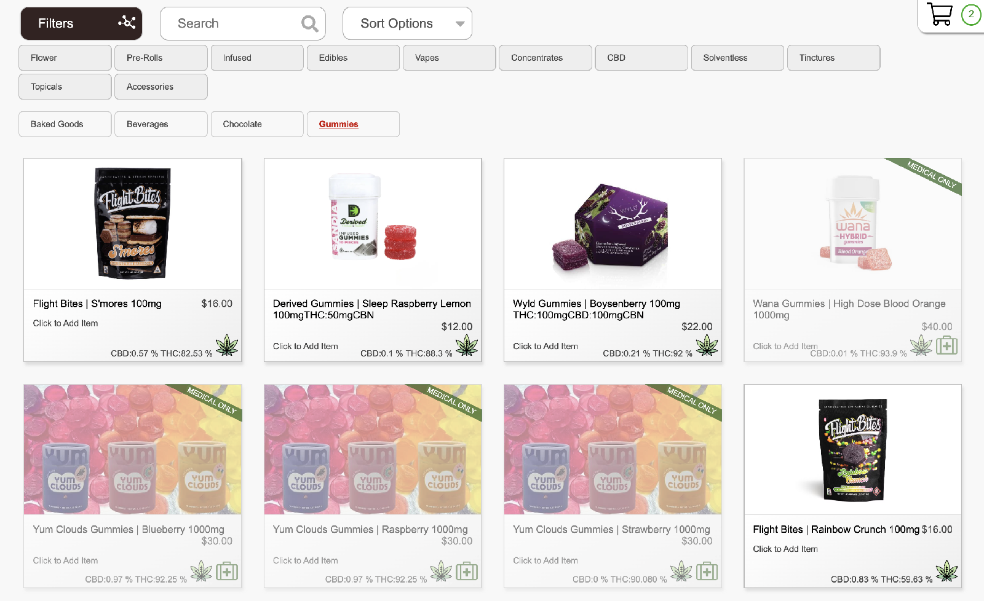Viewport: 984px width, 601px height.
Task: Choose the Chocolate subcategory
Action: [256, 124]
